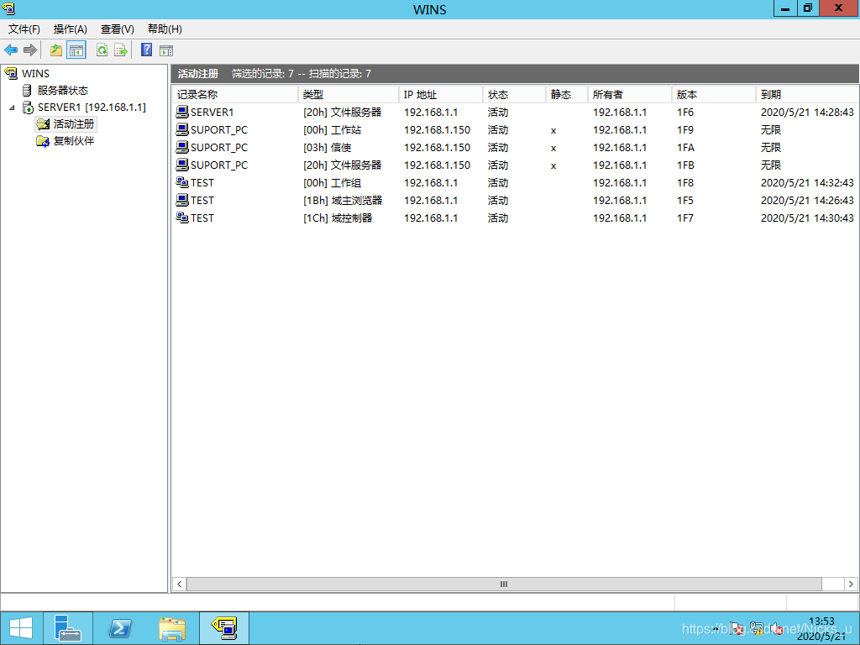The height and width of the screenshot is (645, 860).
Task: Sort by the 静态 column header
Action: point(567,94)
